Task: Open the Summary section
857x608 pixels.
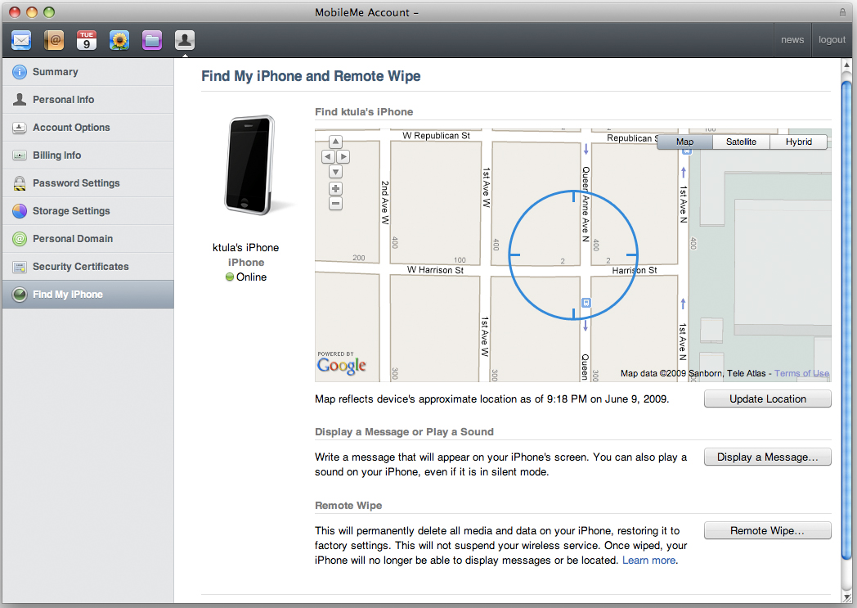Action: tap(88, 72)
